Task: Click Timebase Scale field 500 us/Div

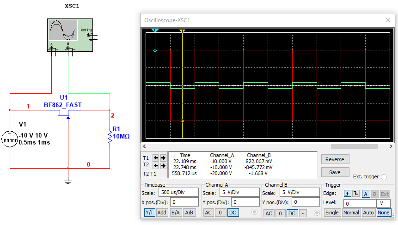Action: pyautogui.click(x=178, y=192)
